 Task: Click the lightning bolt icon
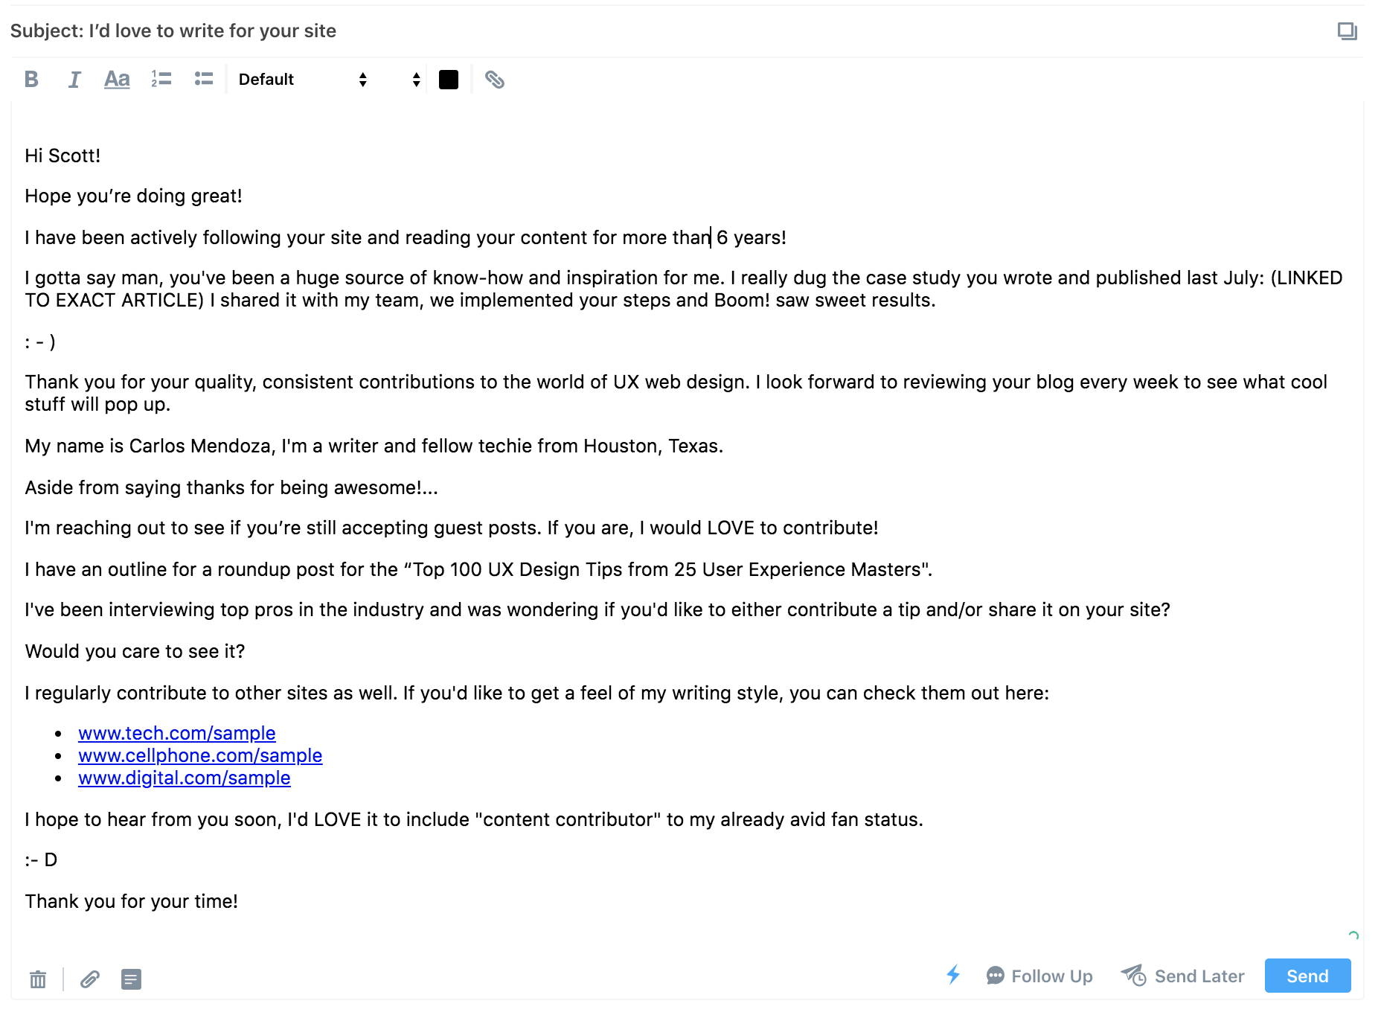point(953,975)
